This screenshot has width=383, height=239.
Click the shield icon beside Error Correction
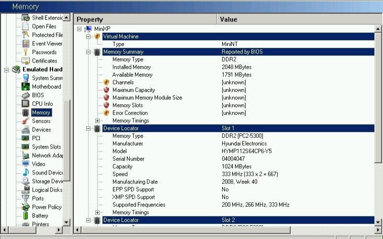pos(106,113)
